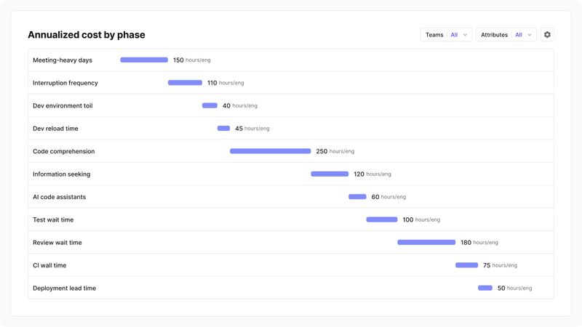The height and width of the screenshot is (327, 582).
Task: Open the Teams filter dropdown
Action: point(446,35)
